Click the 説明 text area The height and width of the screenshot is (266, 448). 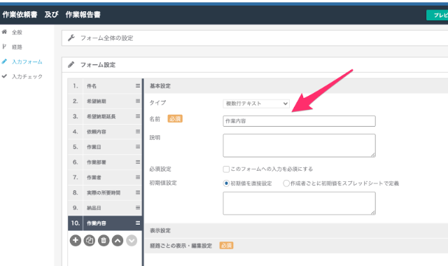tap(299, 146)
